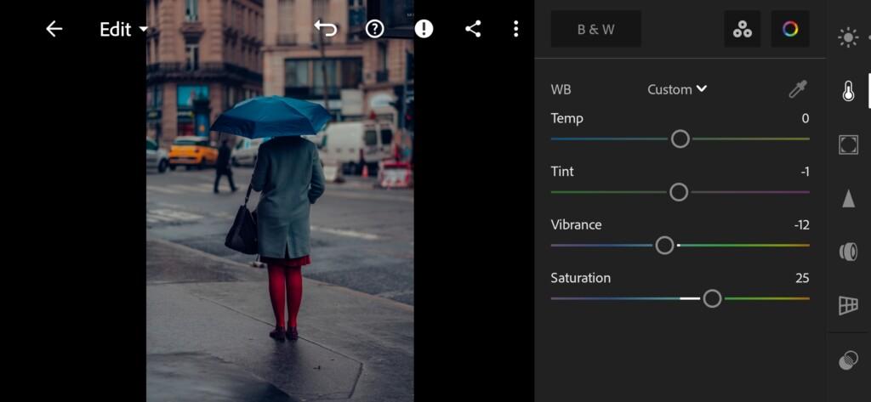Viewport: 871px width, 402px height.
Task: Expand the WB Custom preset dropdown
Action: click(x=677, y=89)
